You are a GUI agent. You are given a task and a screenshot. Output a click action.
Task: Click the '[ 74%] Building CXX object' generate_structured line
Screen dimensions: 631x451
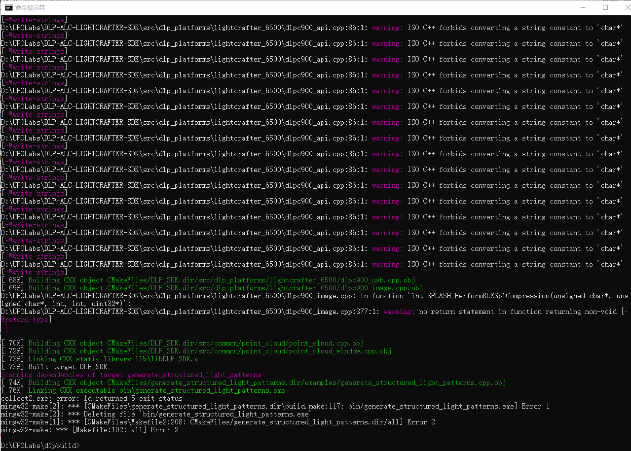point(254,382)
